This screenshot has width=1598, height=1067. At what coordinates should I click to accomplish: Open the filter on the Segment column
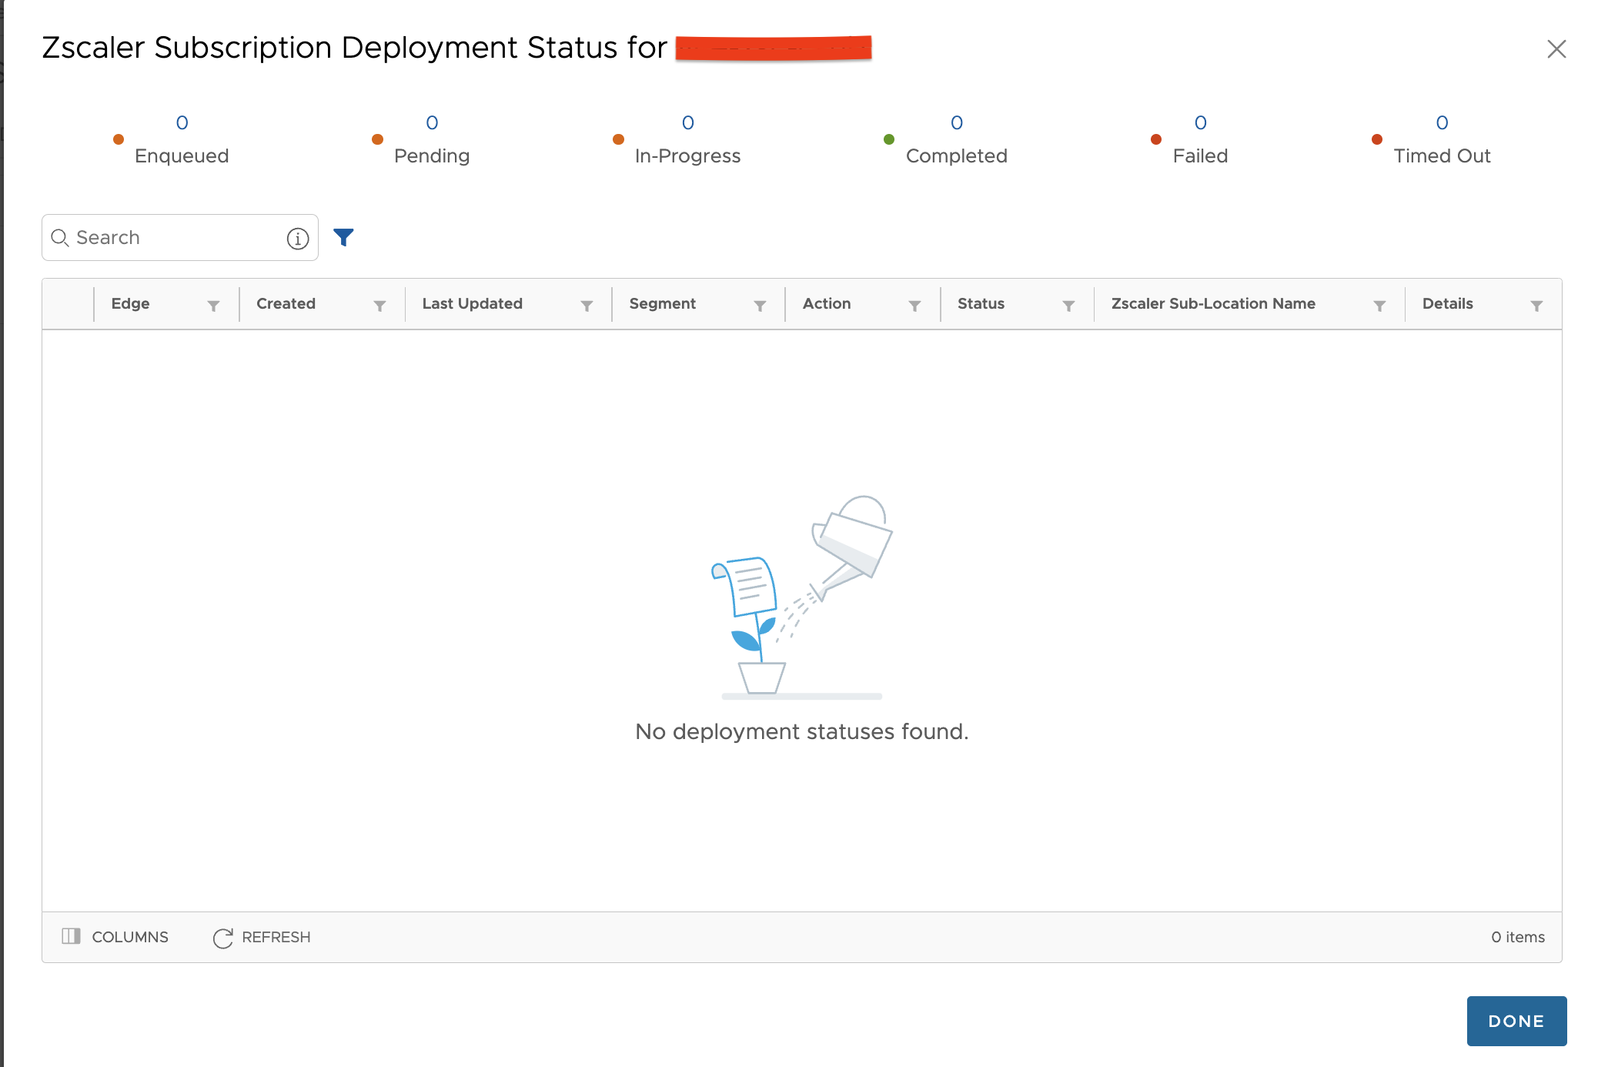pyautogui.click(x=761, y=305)
